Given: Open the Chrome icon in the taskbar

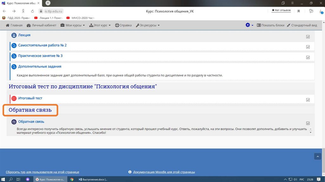Looking at the screenshot, I should click(x=72, y=179).
